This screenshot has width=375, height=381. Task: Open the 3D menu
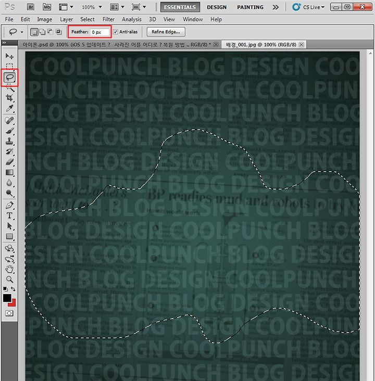coord(153,19)
